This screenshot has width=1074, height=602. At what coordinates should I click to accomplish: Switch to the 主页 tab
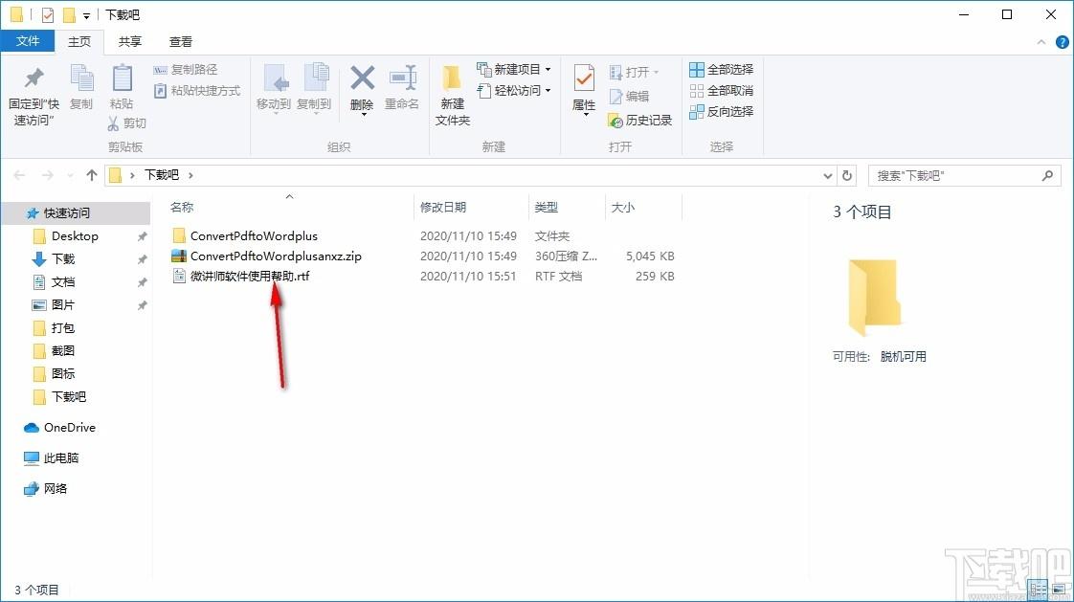click(79, 42)
